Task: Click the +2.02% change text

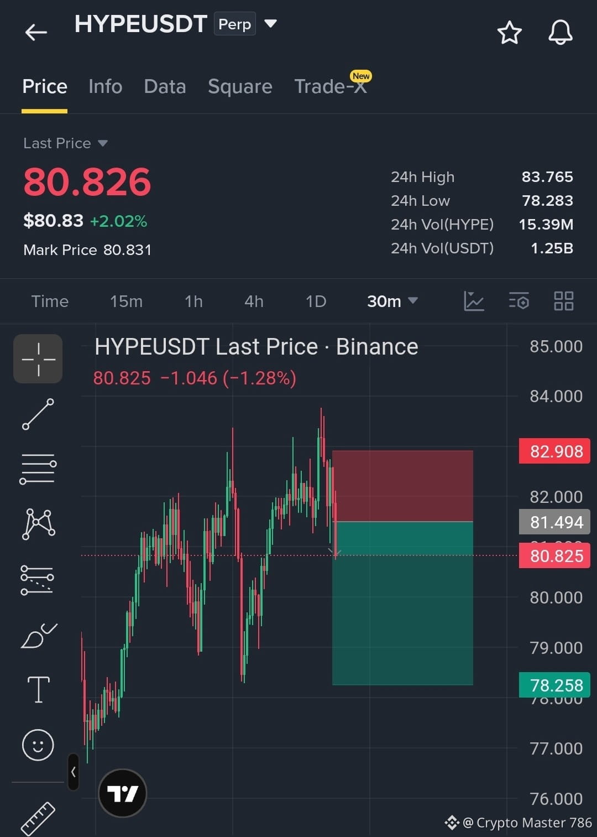Action: [118, 221]
